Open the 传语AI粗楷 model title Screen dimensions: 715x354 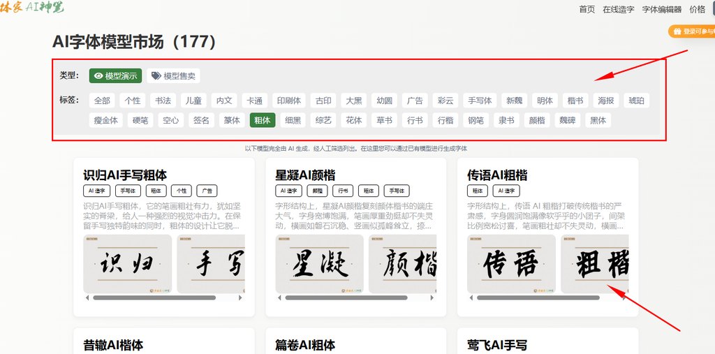point(497,175)
